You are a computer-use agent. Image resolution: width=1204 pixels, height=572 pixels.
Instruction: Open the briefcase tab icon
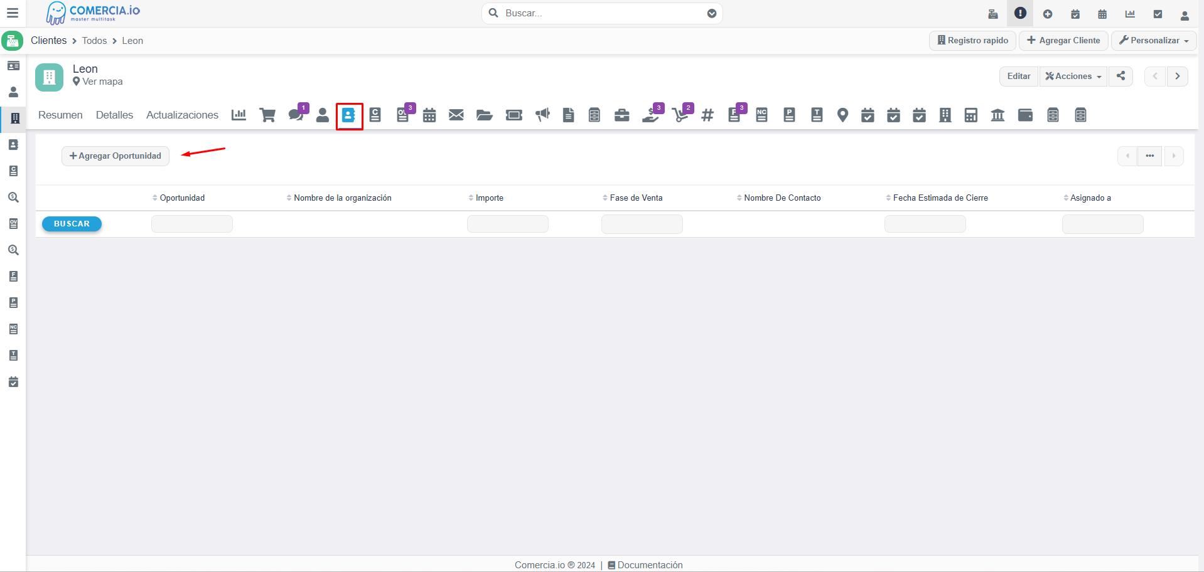[622, 115]
